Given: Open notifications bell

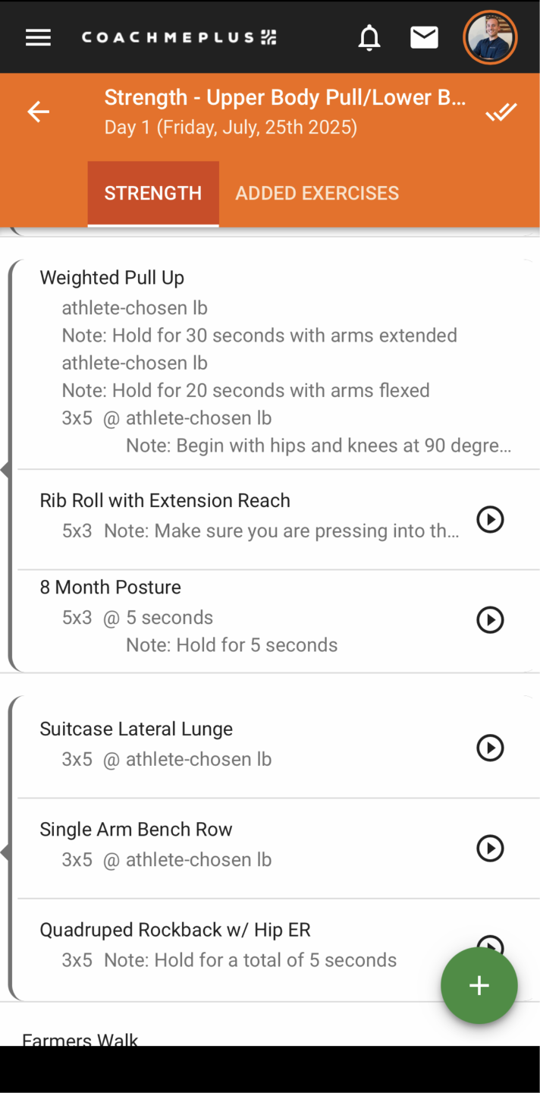Looking at the screenshot, I should click(x=369, y=37).
